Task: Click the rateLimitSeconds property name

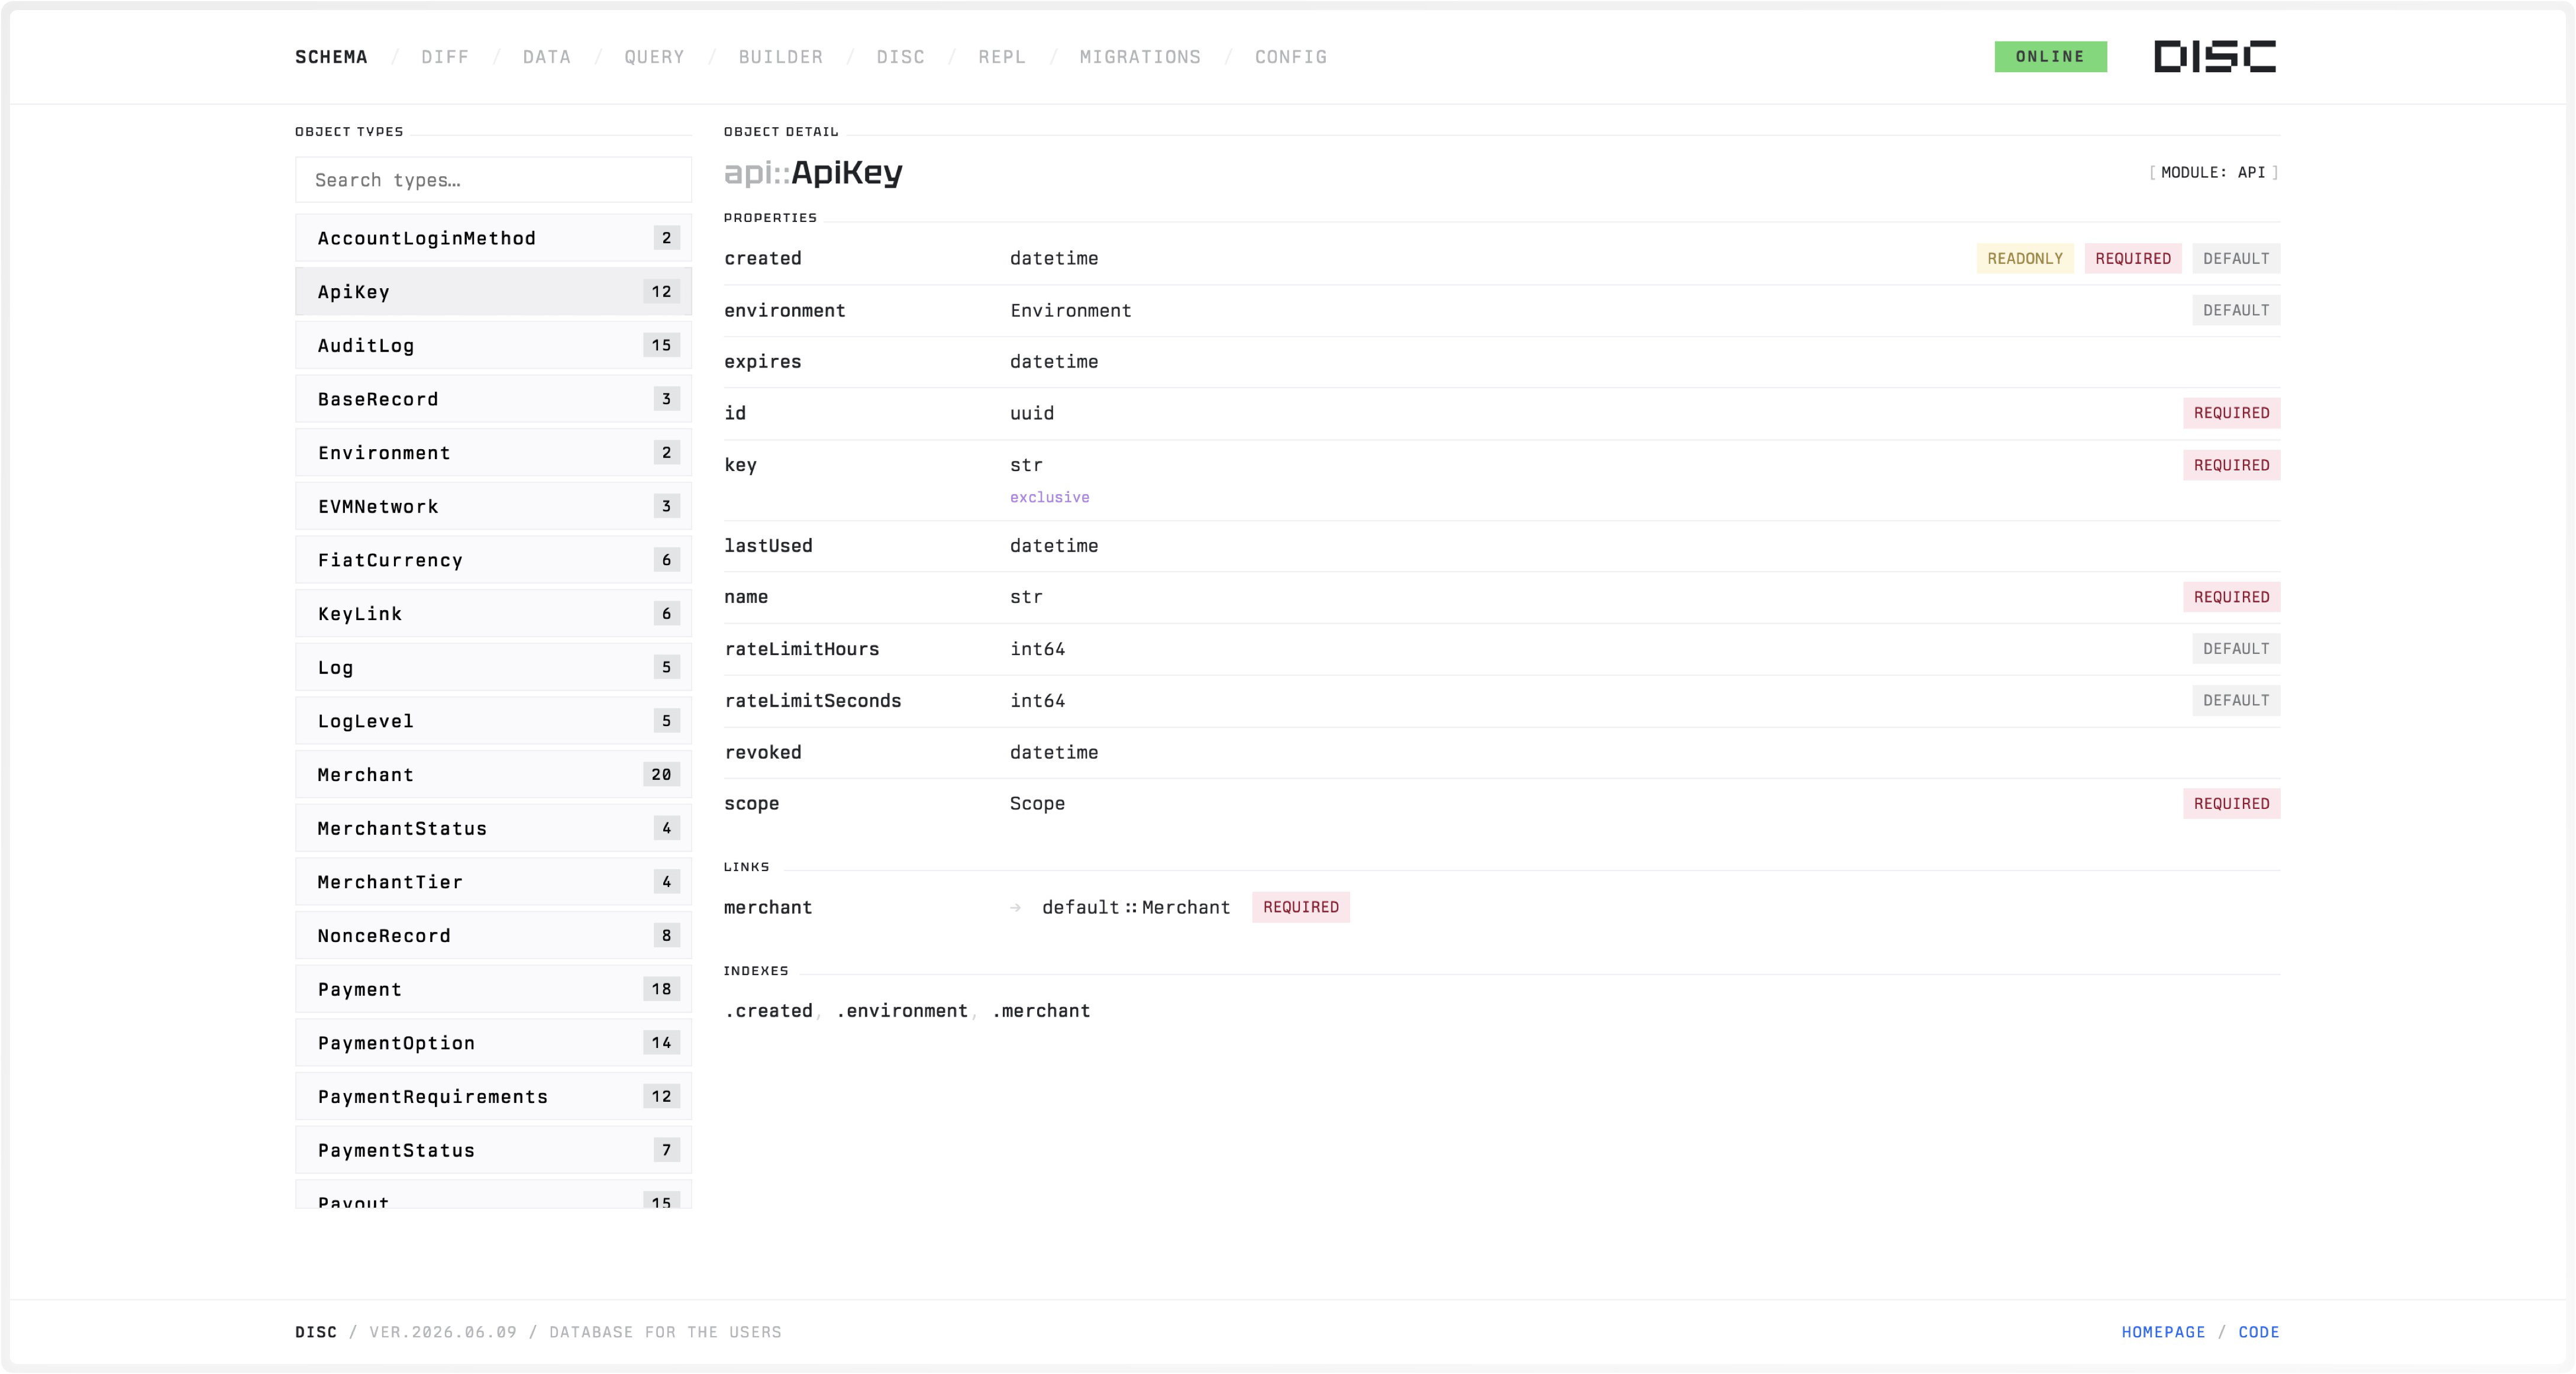Action: 813,701
